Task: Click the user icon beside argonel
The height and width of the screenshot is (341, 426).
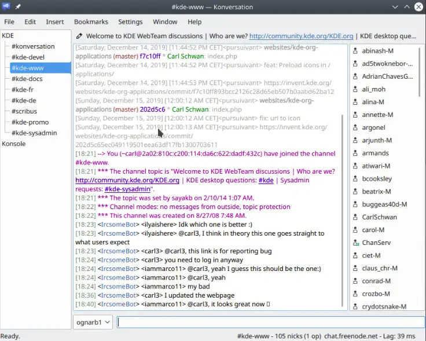Action: tap(355, 127)
